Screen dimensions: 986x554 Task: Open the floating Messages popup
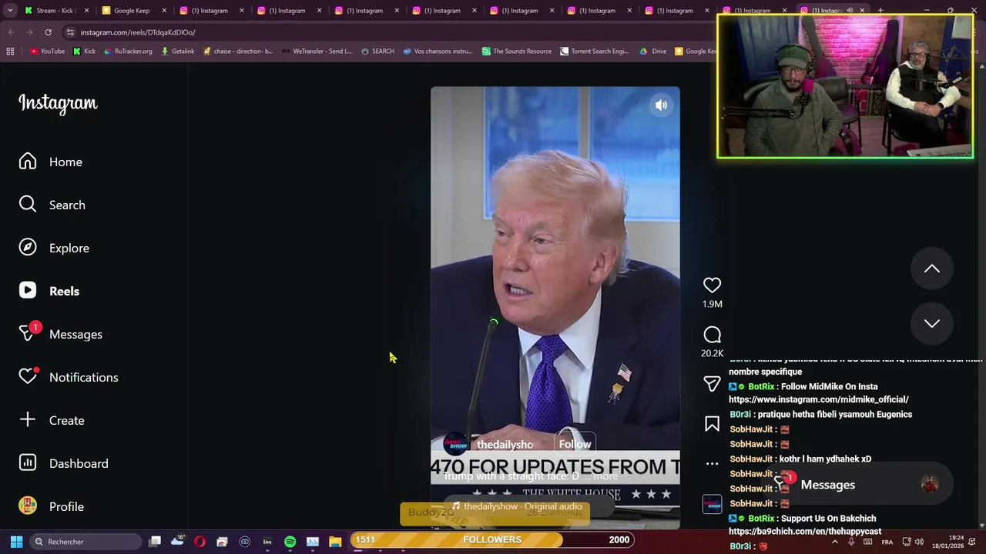[x=857, y=485]
